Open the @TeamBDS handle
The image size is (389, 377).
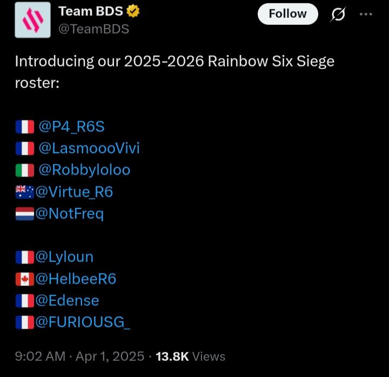click(x=93, y=29)
